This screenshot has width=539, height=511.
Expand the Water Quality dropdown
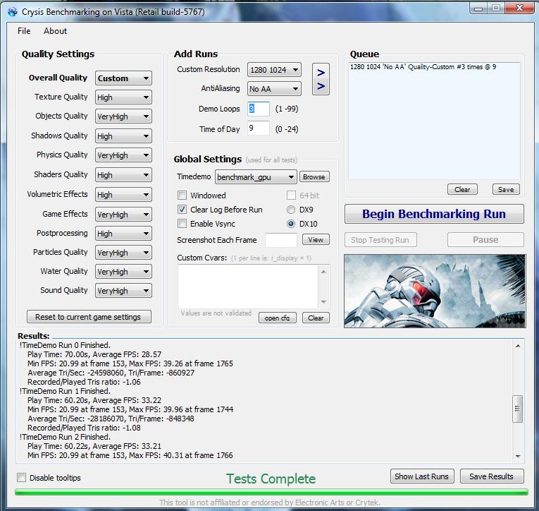(123, 272)
